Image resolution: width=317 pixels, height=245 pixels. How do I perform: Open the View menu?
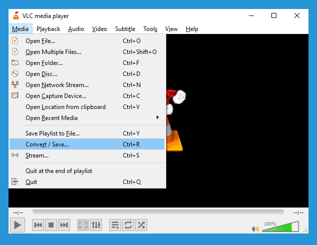[x=171, y=29]
